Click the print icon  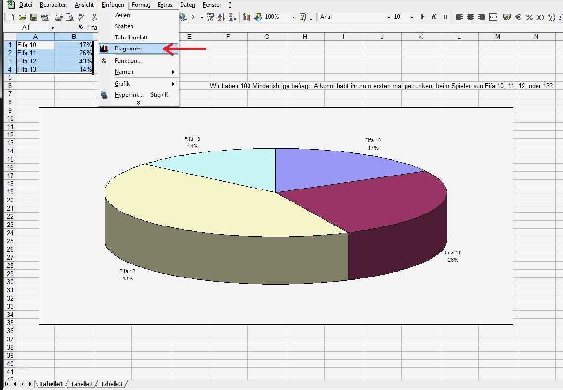[59, 17]
